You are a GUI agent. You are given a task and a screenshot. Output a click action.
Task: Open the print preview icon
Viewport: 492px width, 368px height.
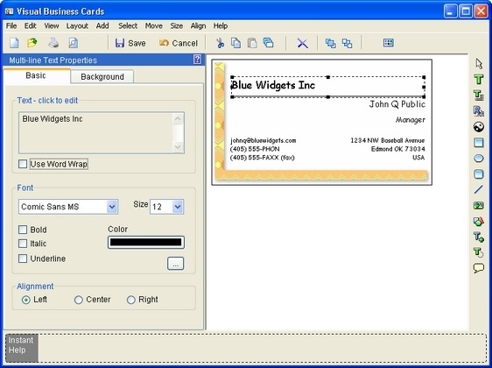[x=74, y=43]
